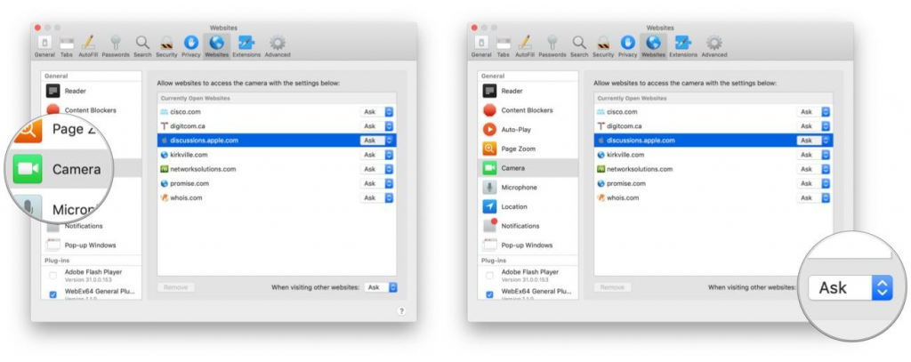Select Page Zoom in right window sidebar
The image size is (911, 362).
click(528, 149)
